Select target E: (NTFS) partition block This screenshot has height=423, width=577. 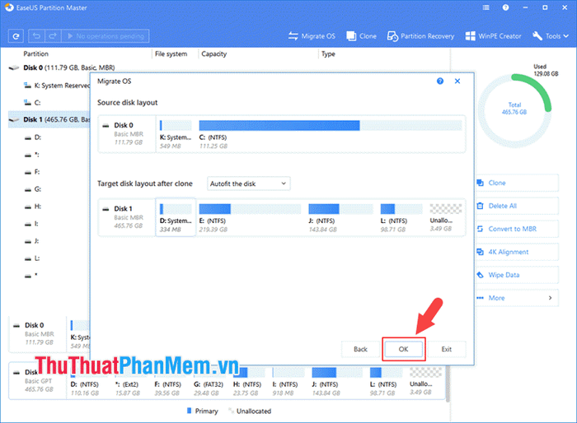[x=250, y=217]
